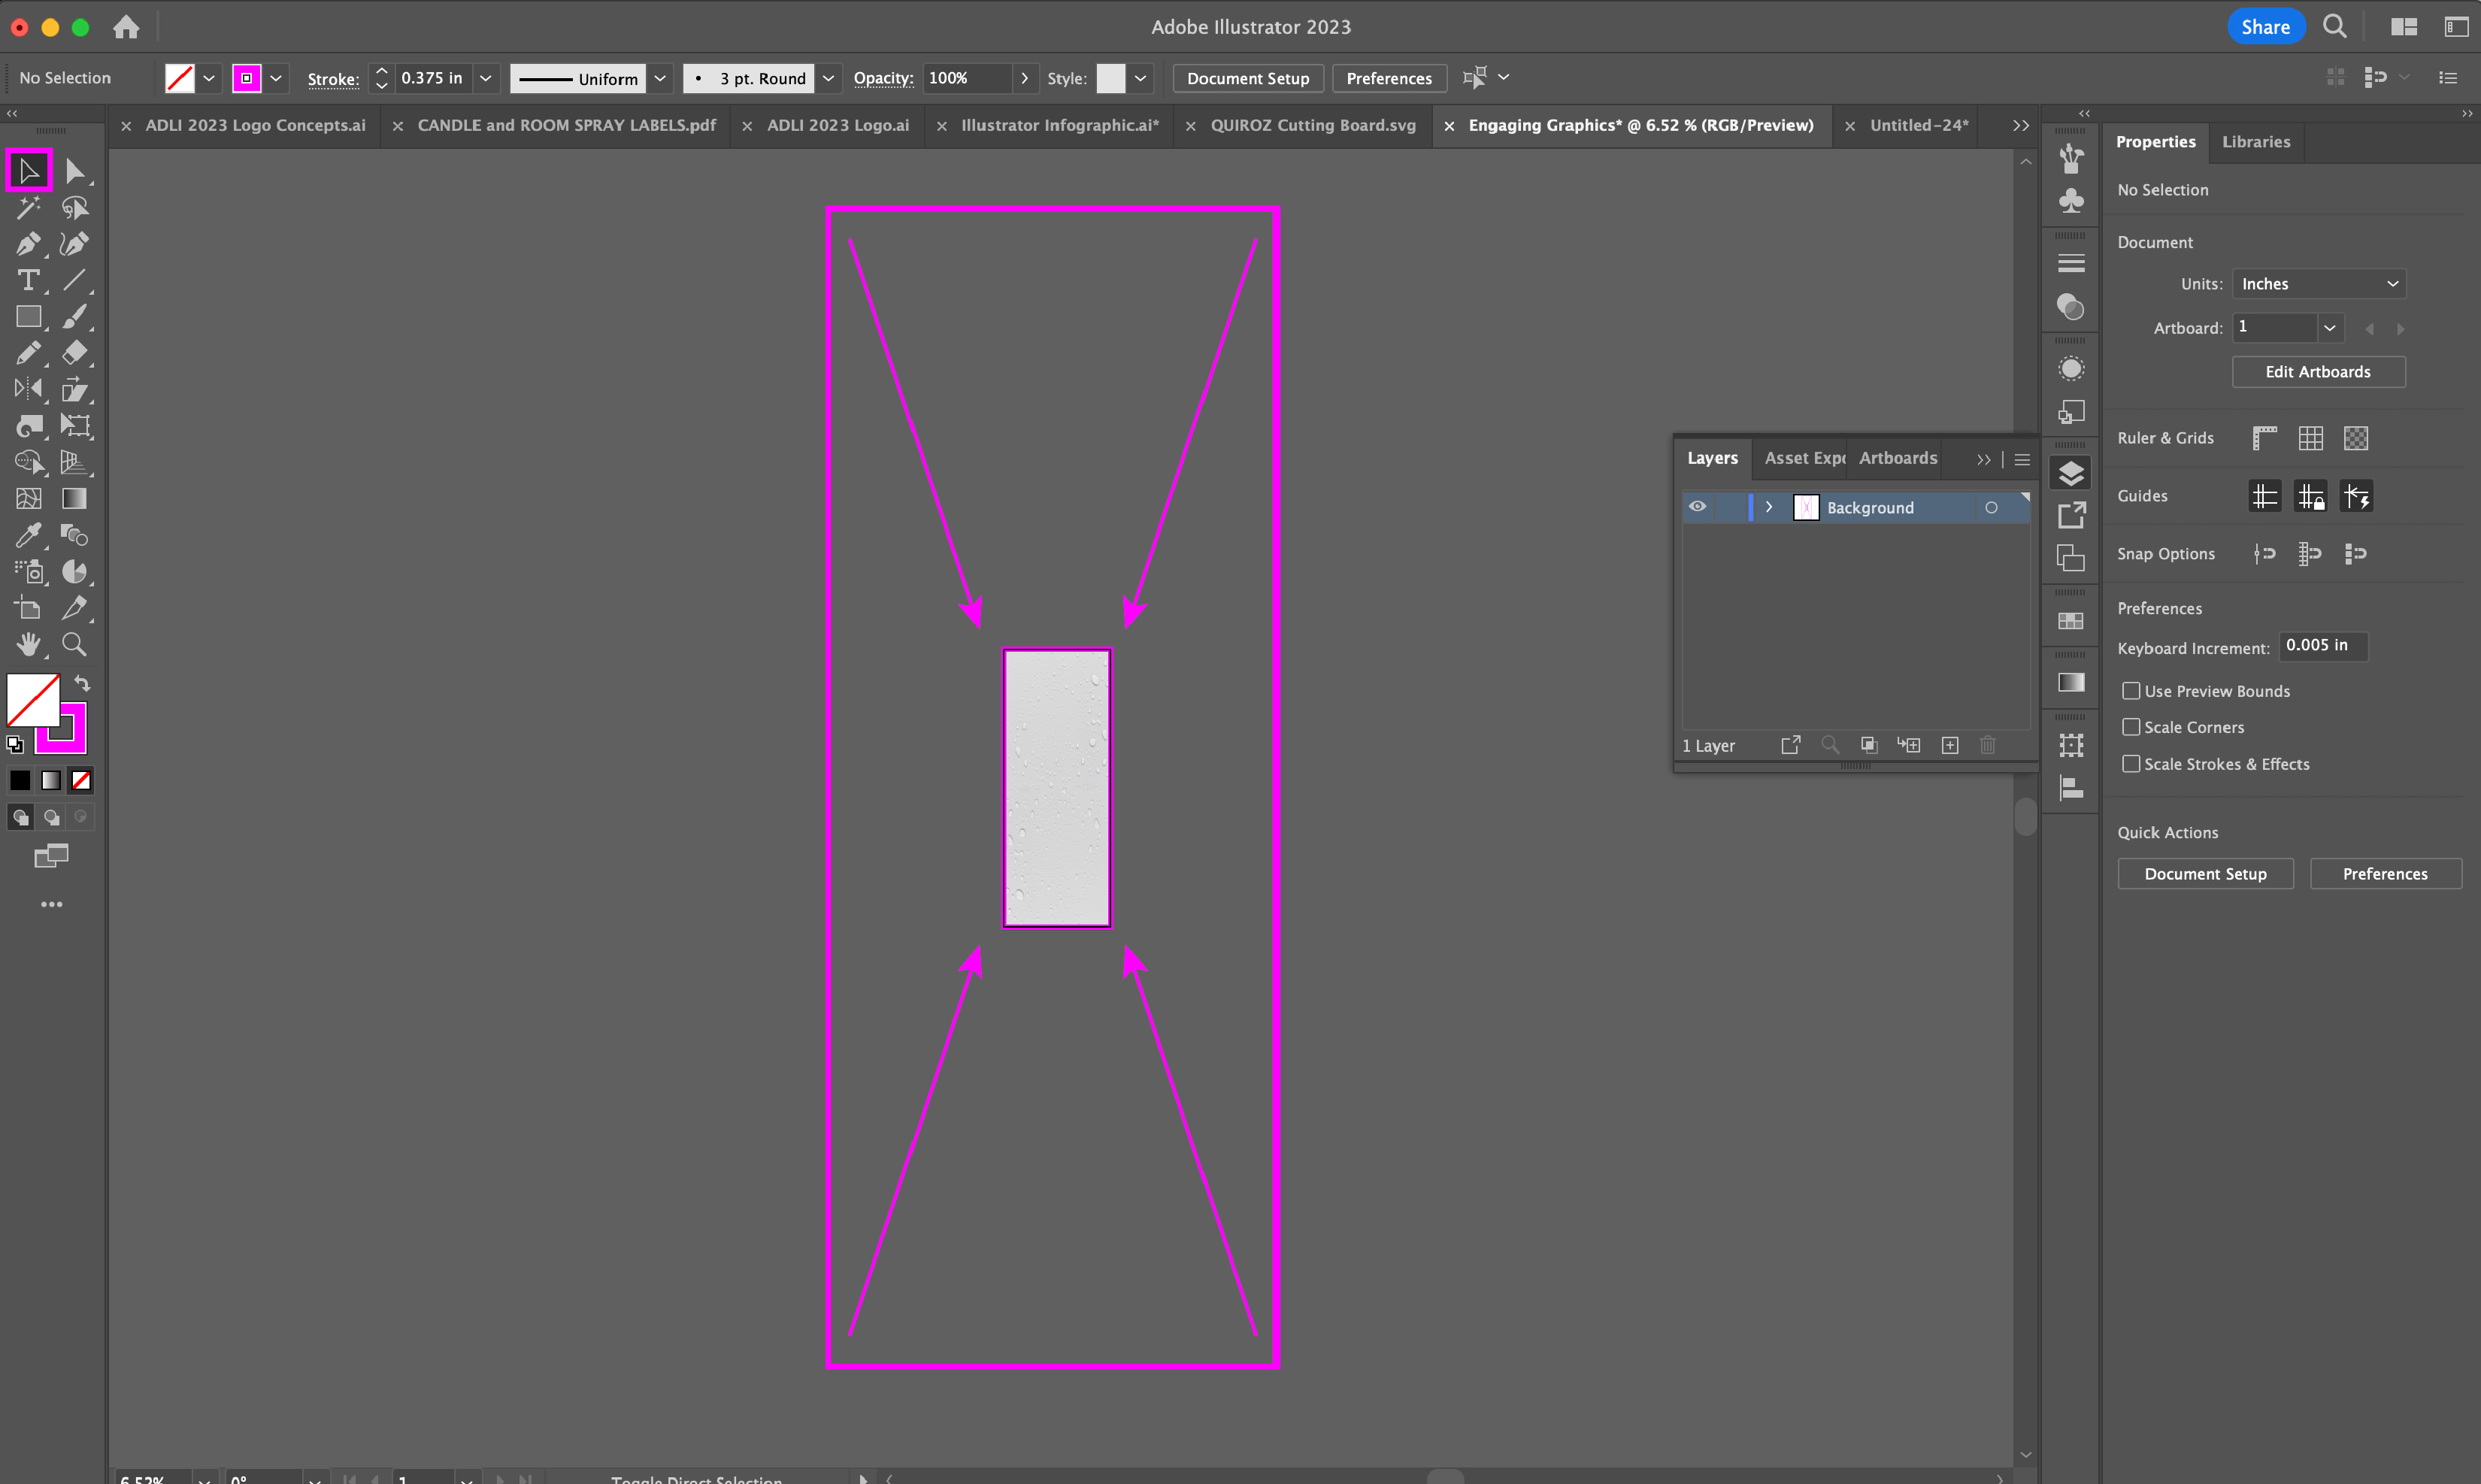The width and height of the screenshot is (2481, 1484).
Task: Check the Scale Corners option
Action: [2131, 727]
